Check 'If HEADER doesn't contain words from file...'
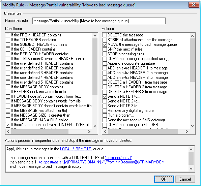 coord(8,96)
